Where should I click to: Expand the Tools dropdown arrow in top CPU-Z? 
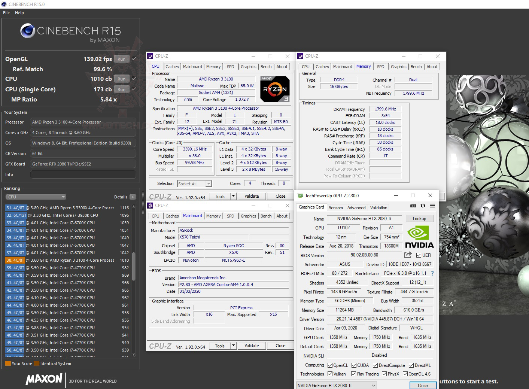233,196
